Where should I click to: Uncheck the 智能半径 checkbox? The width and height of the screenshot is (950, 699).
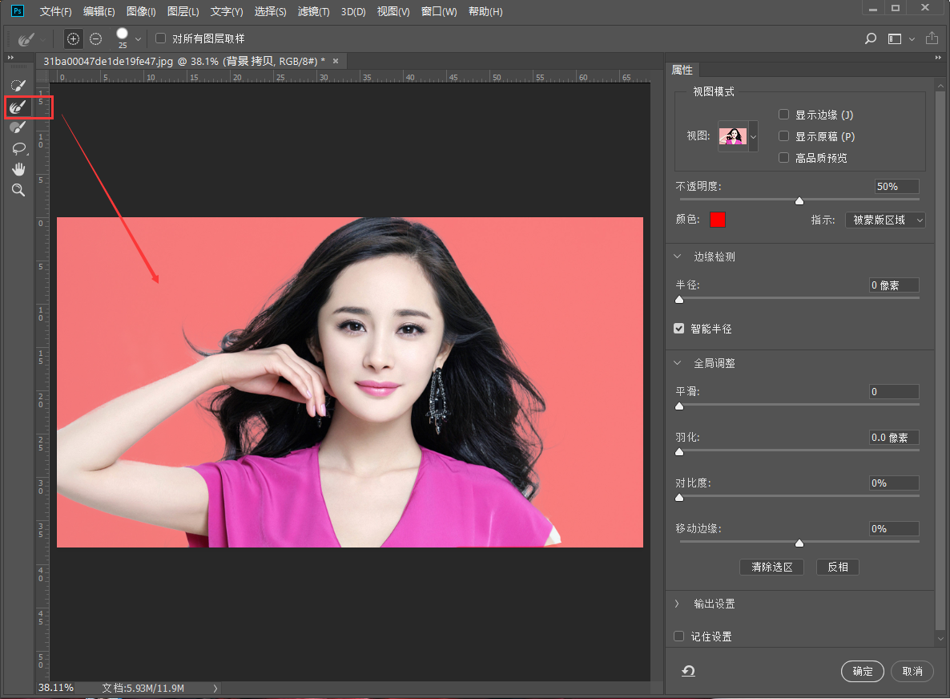[x=679, y=329]
